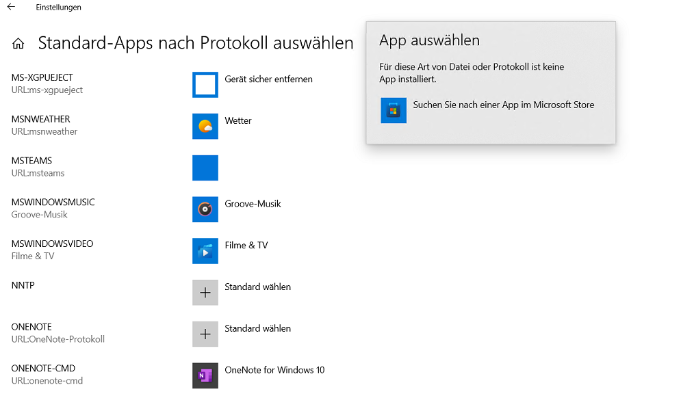The height and width of the screenshot is (396, 681).
Task: Click the ONENOTE protocol name
Action: (31, 327)
